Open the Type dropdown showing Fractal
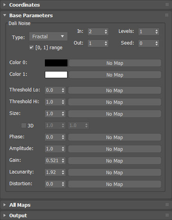 [48, 36]
